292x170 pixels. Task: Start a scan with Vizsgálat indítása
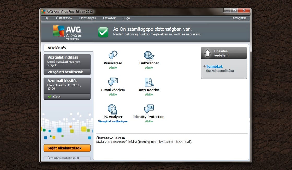[67, 61]
